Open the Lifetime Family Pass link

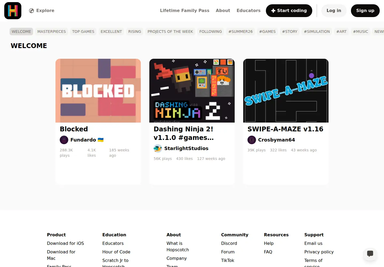click(185, 11)
